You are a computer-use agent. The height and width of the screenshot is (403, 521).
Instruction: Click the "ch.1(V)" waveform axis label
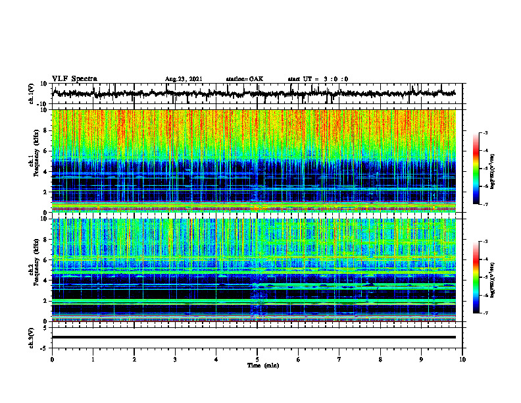tap(31, 94)
